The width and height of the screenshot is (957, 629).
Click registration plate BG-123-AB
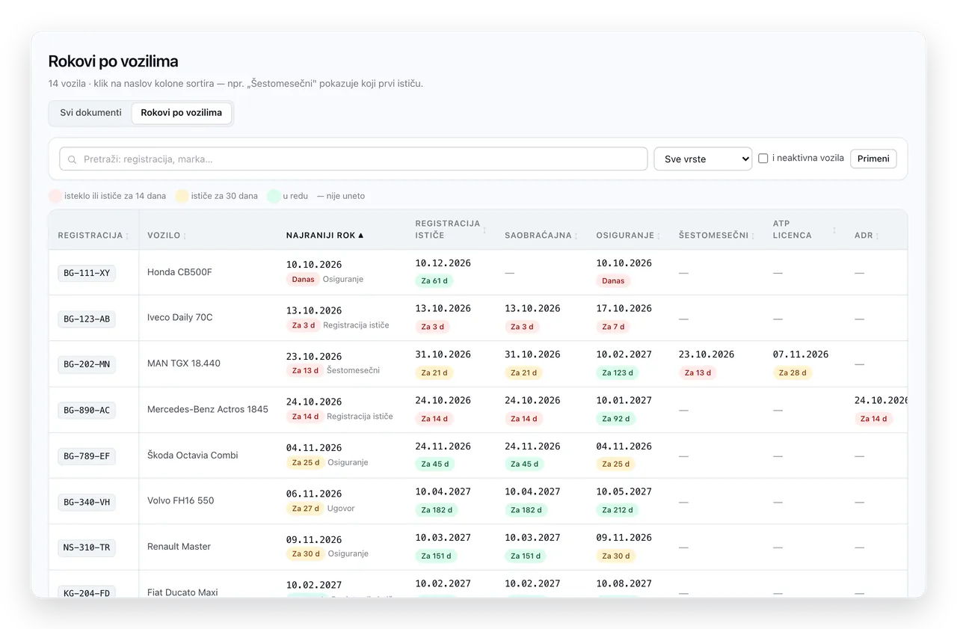point(87,319)
